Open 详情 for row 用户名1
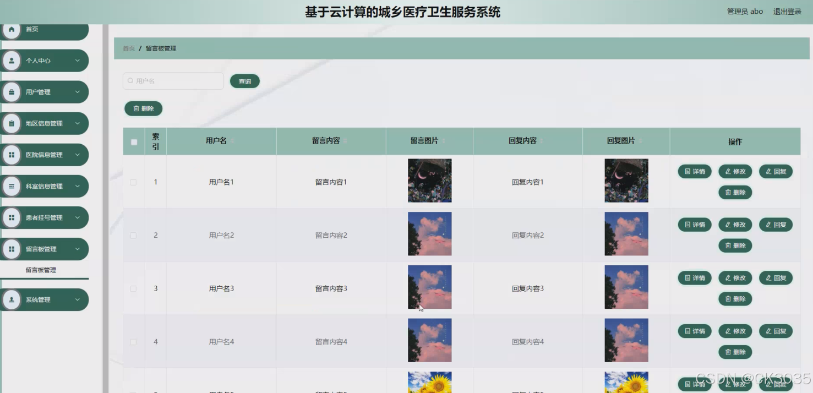Screen dimensions: 813x393 pyautogui.click(x=695, y=171)
